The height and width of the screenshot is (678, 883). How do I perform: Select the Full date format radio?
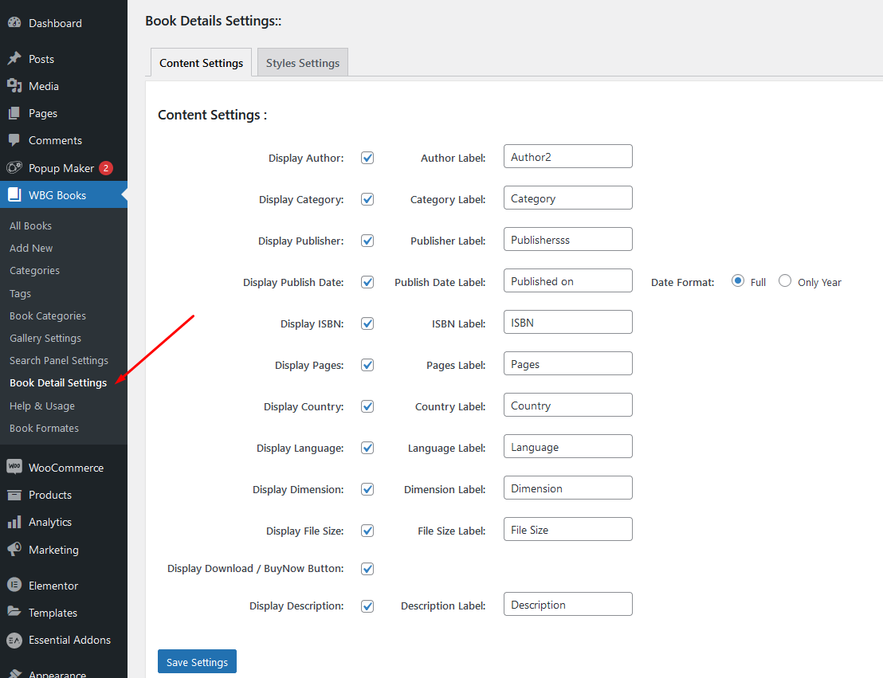click(738, 280)
